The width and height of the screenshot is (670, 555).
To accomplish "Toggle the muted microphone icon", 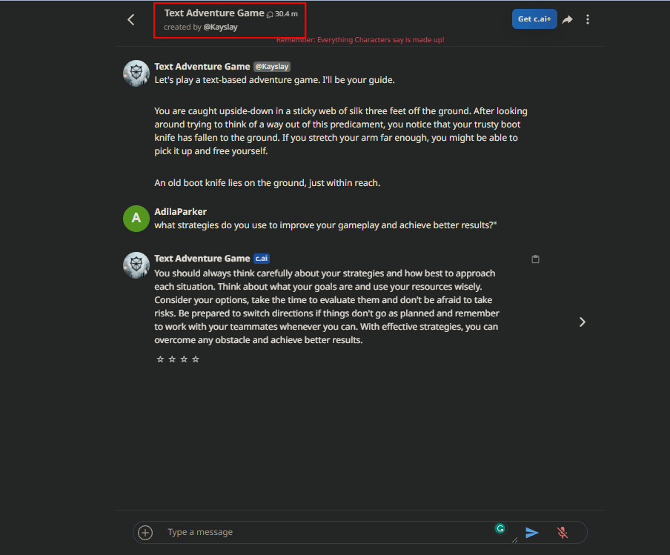I will pos(563,532).
